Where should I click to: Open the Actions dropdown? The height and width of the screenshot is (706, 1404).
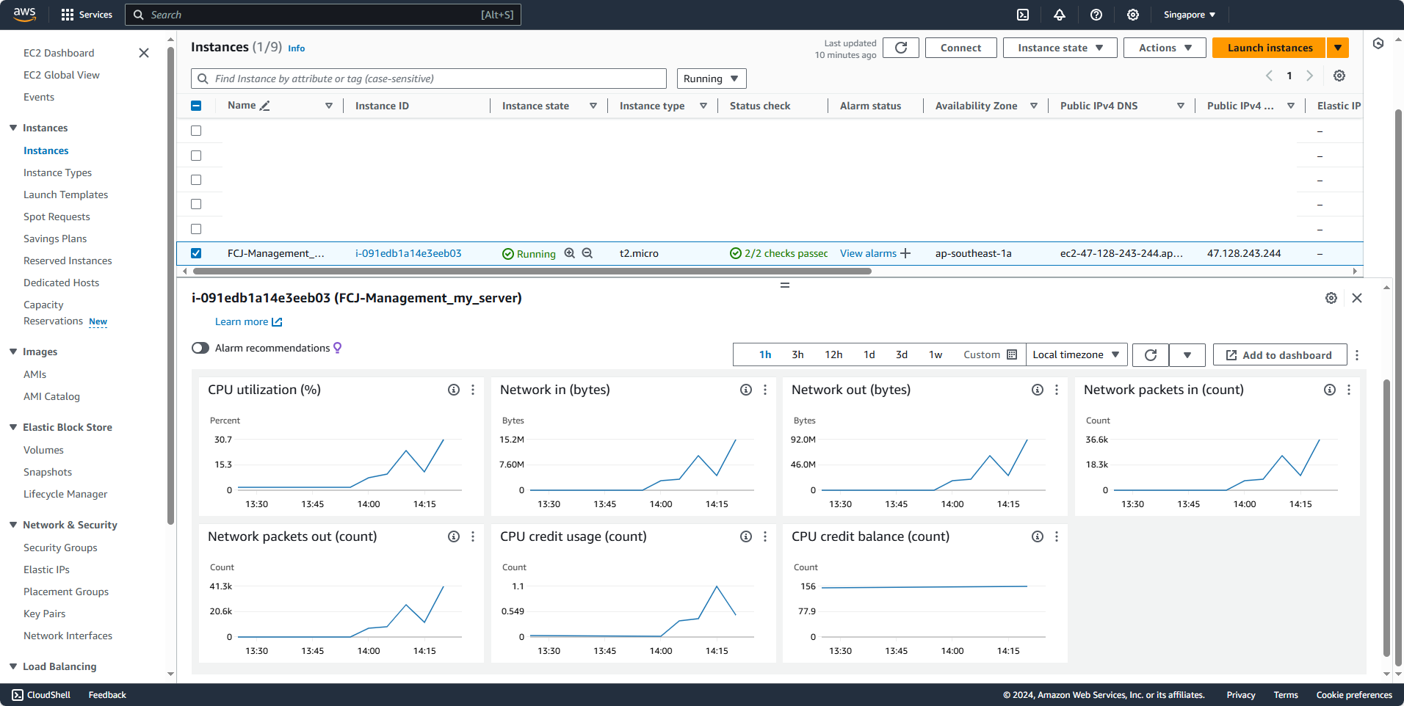coord(1165,48)
